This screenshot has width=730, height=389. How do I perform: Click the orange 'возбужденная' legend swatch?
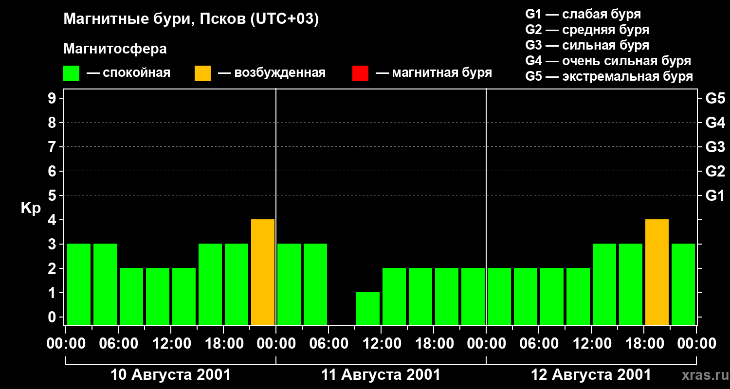click(x=202, y=73)
